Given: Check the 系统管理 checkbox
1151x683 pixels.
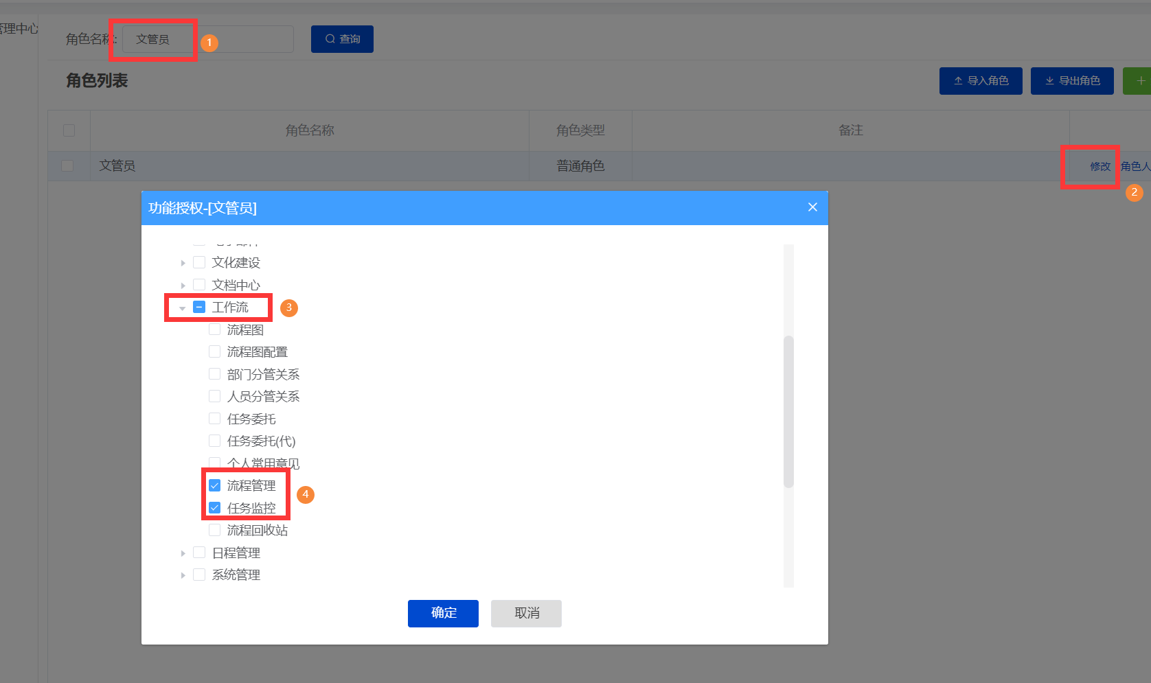Looking at the screenshot, I should click(x=199, y=575).
